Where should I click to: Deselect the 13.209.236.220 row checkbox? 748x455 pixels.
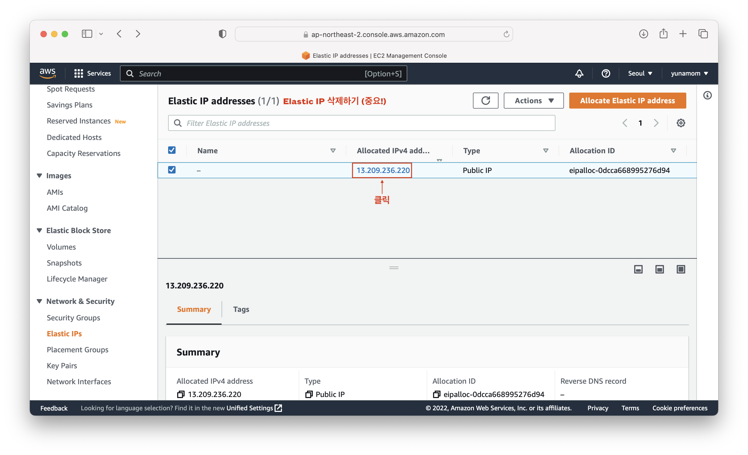pyautogui.click(x=172, y=170)
